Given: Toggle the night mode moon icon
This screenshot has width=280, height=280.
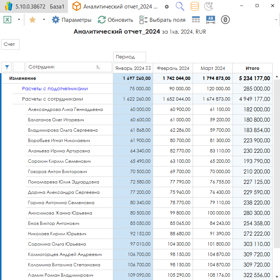Looking at the screenshot, I should (208, 6).
